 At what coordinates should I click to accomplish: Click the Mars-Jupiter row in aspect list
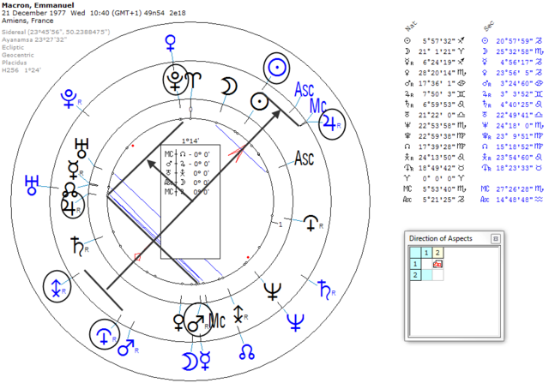(x=187, y=164)
